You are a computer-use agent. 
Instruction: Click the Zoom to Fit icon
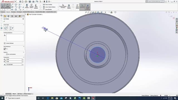click(x=86, y=12)
